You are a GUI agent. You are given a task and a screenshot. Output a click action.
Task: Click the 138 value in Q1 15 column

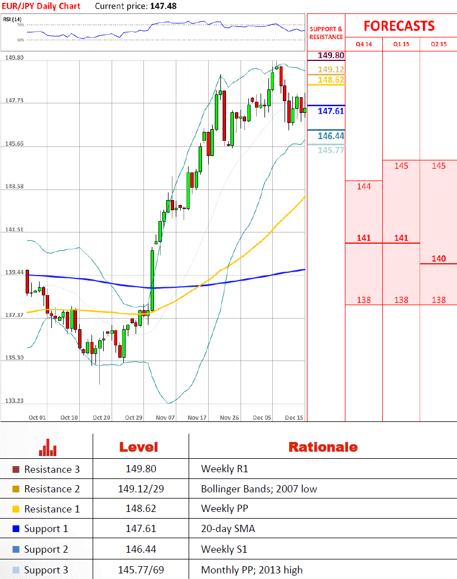coord(401,300)
